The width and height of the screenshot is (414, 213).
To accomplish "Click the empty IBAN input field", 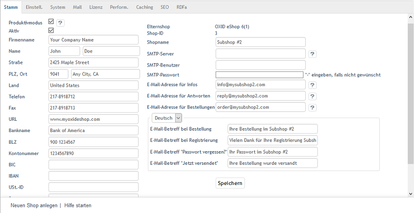I will (93, 176).
